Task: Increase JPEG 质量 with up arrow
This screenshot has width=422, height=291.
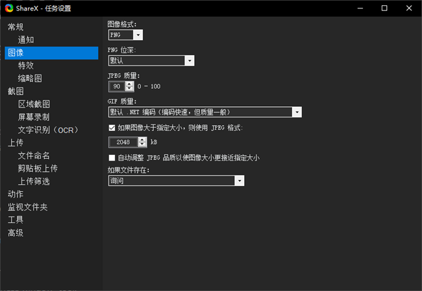Action: point(129,84)
